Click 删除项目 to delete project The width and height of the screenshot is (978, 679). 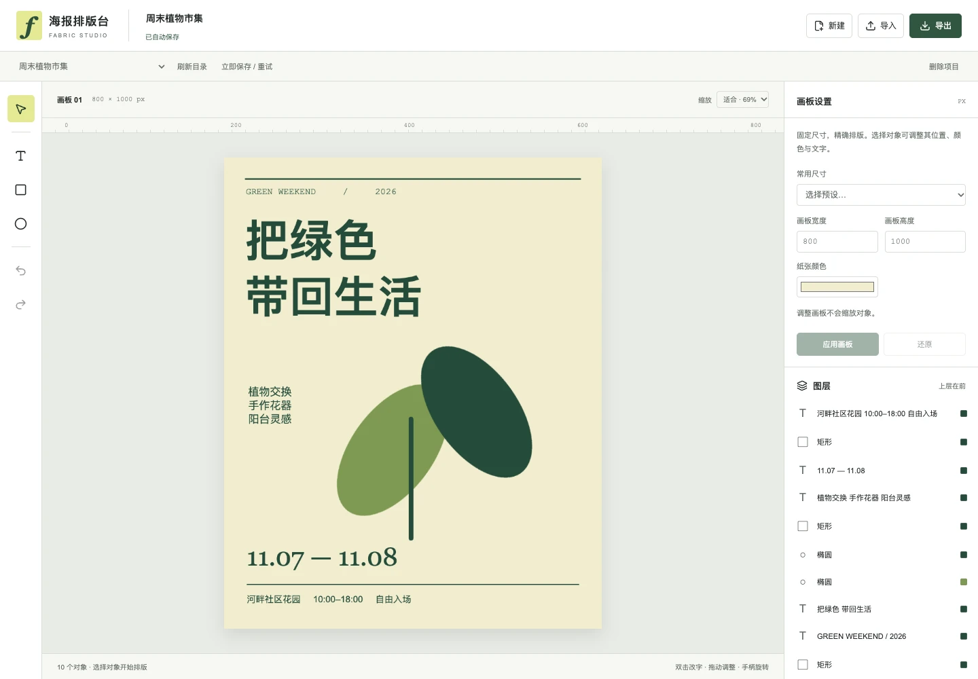[x=944, y=67]
